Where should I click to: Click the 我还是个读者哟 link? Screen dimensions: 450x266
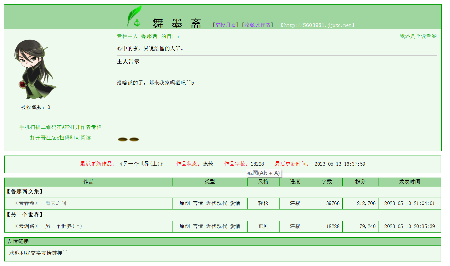pyautogui.click(x=418, y=36)
